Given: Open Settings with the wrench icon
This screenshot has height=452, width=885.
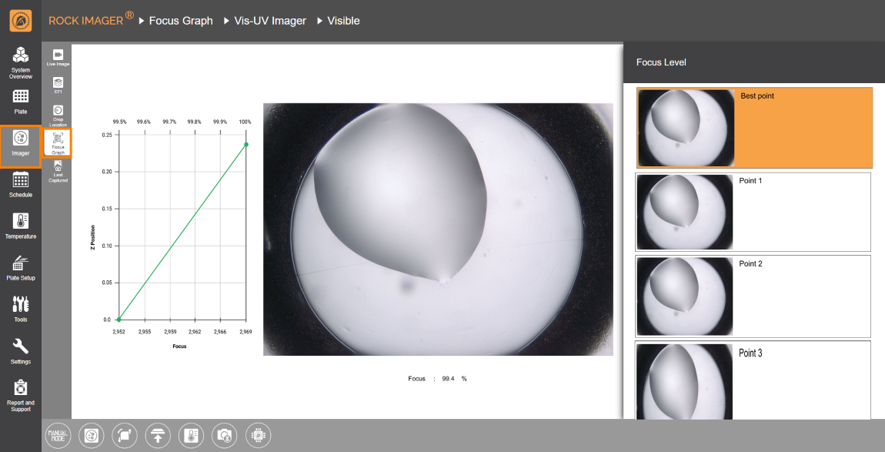Looking at the screenshot, I should point(21,350).
